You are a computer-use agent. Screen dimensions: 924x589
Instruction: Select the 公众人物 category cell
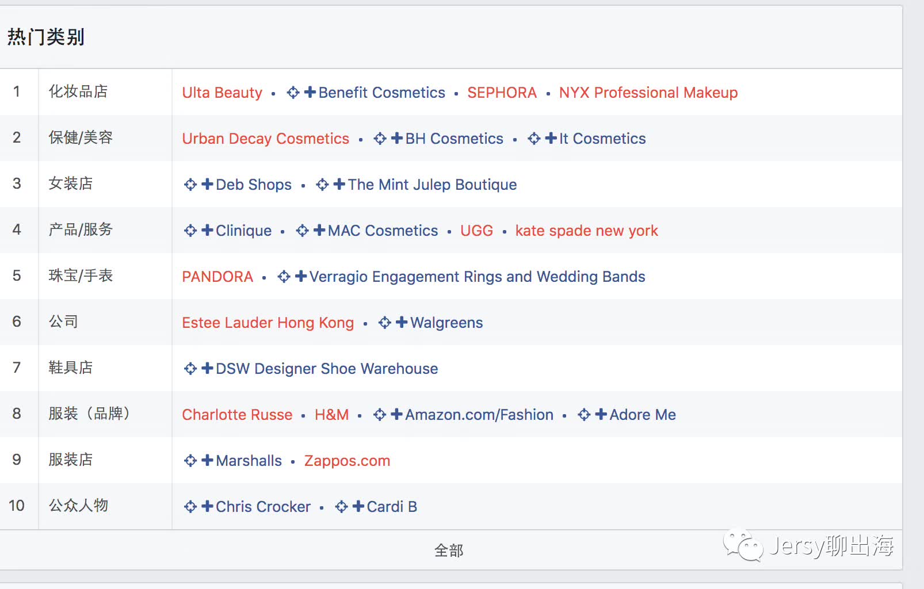(x=105, y=506)
